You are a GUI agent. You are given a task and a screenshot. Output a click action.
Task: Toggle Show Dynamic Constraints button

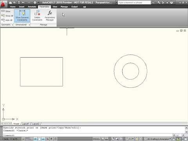tap(22, 16)
